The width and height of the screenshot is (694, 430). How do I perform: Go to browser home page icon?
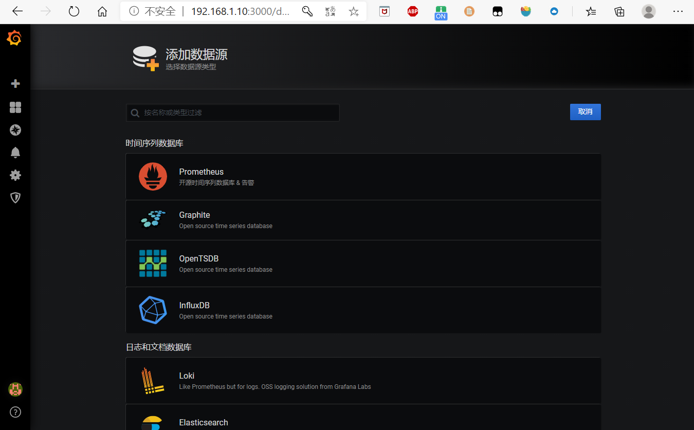(102, 11)
